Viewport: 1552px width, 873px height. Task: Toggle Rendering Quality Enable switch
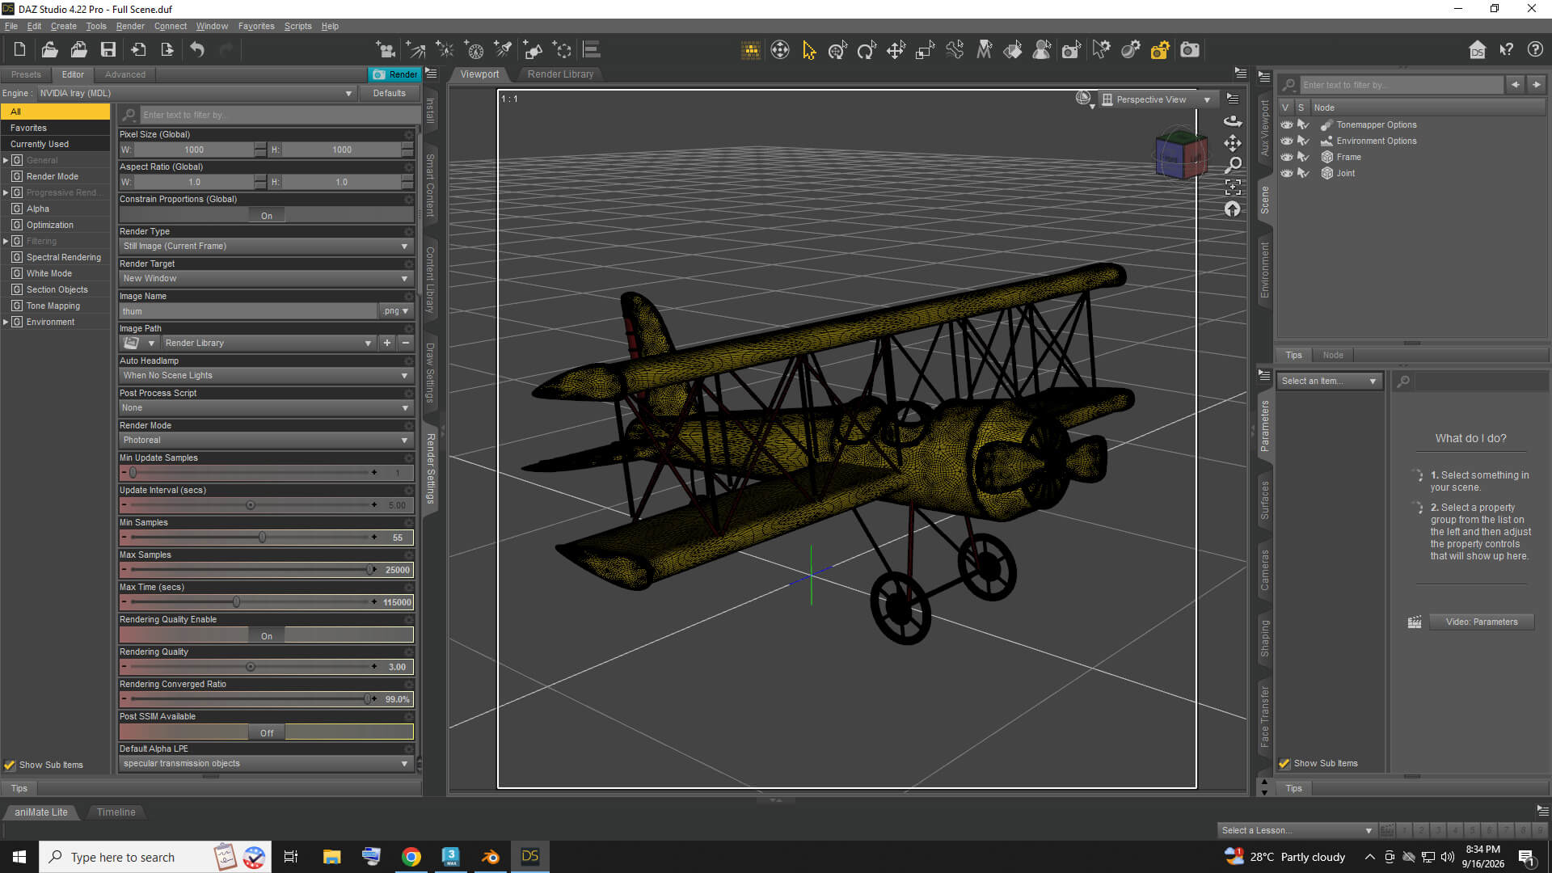267,635
